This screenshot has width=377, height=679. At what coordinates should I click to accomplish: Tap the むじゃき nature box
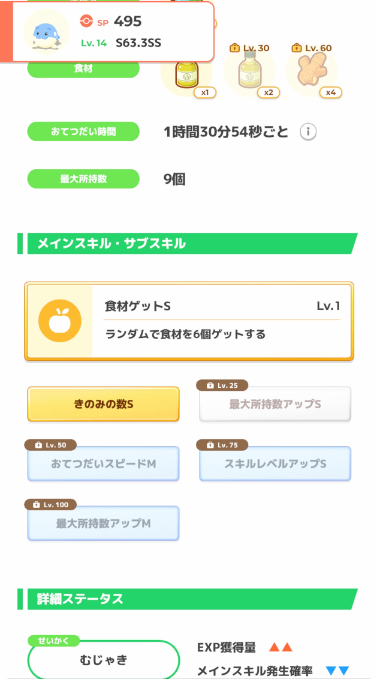tap(103, 660)
